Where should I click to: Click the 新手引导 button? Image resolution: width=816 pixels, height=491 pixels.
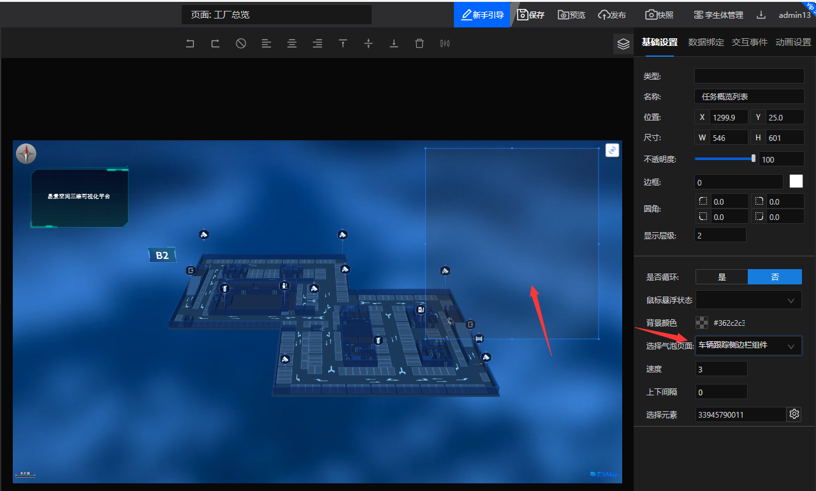pos(483,15)
